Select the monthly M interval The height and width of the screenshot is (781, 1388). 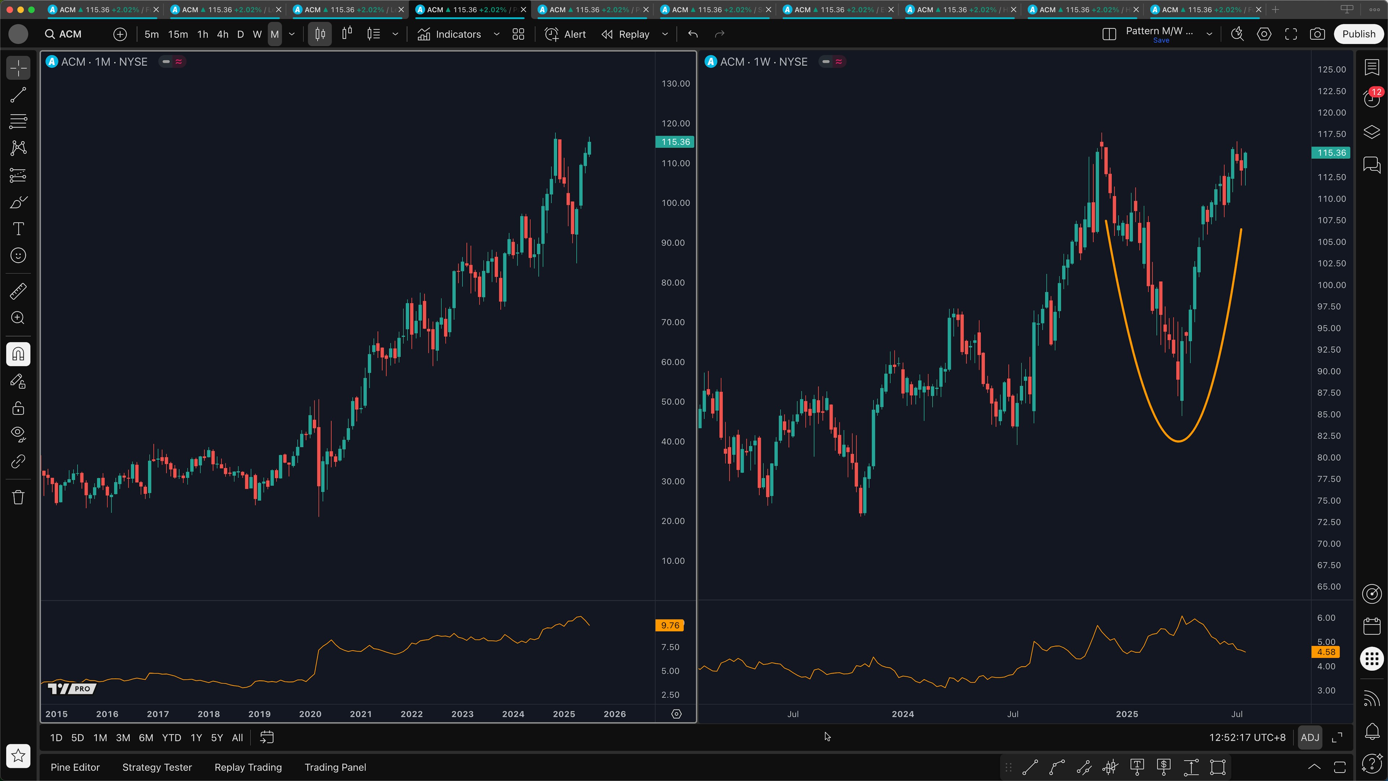275,34
